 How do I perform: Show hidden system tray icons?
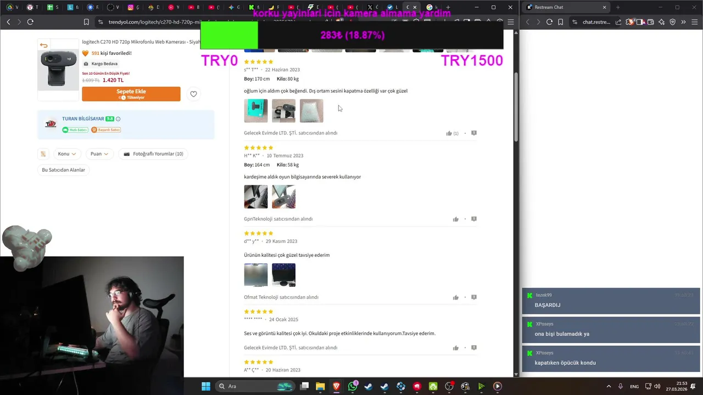pyautogui.click(x=609, y=386)
